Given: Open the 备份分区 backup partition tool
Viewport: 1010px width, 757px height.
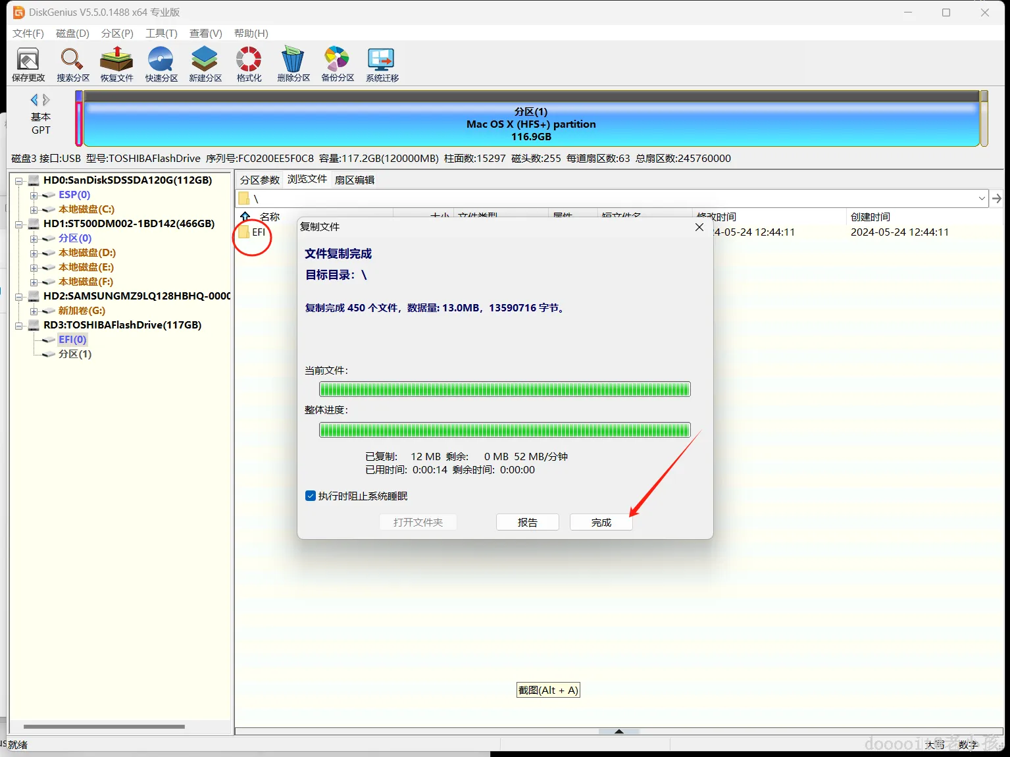Looking at the screenshot, I should (x=338, y=65).
